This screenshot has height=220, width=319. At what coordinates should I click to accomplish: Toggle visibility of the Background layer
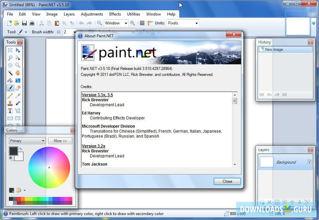pos(309,162)
